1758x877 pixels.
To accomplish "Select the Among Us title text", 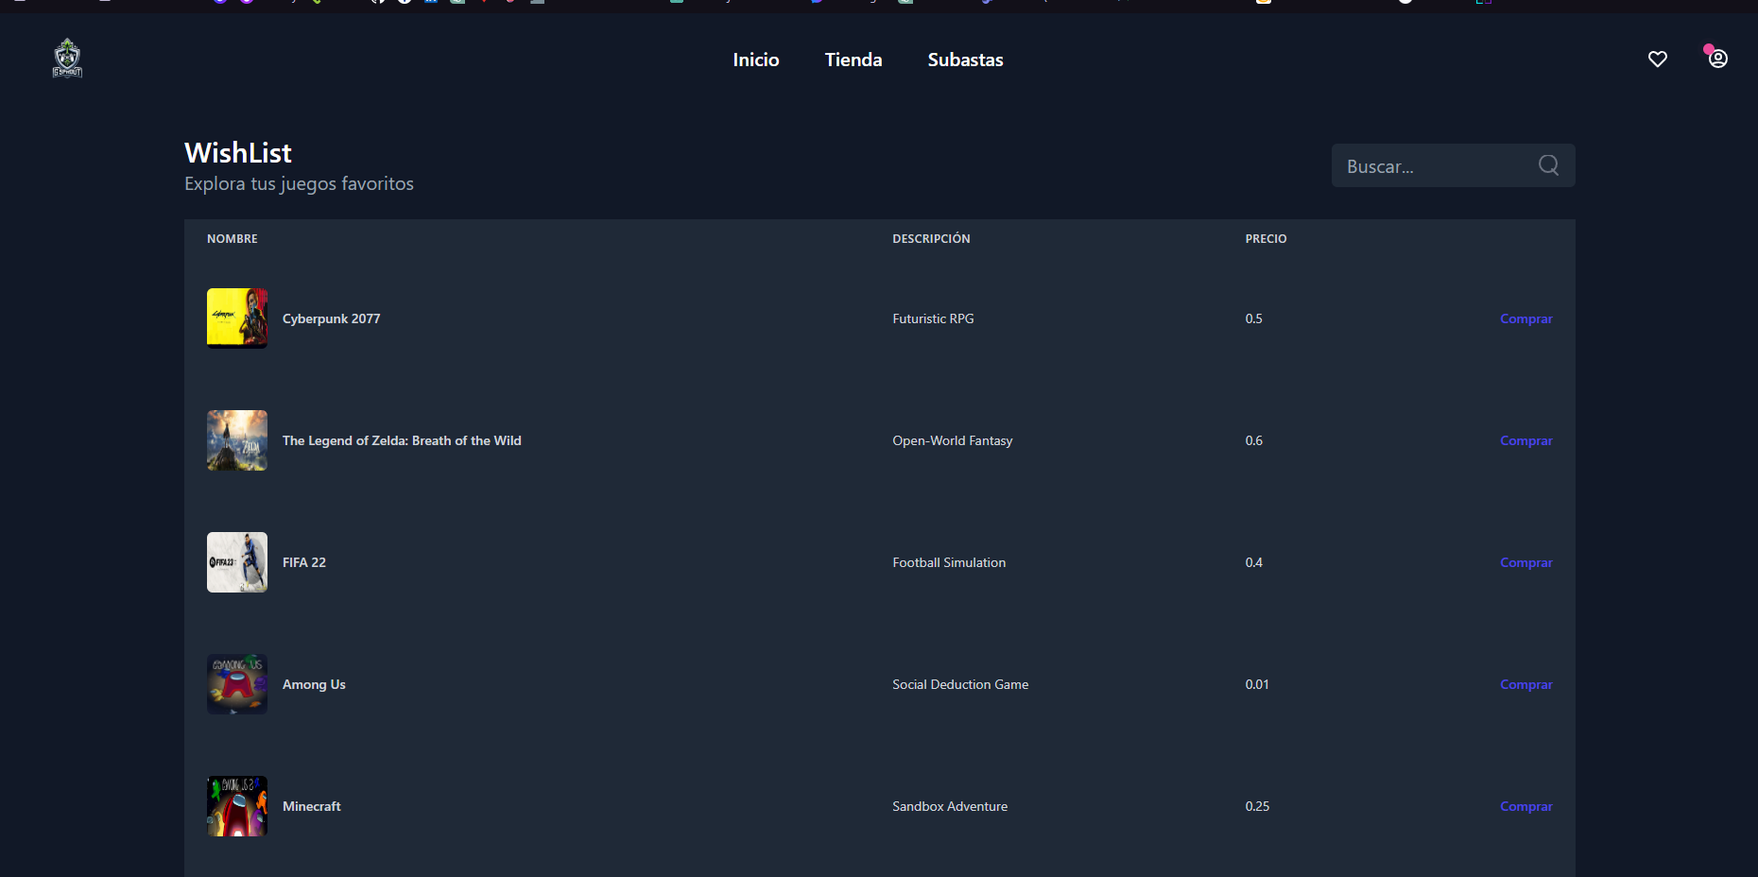I will pyautogui.click(x=314, y=684).
